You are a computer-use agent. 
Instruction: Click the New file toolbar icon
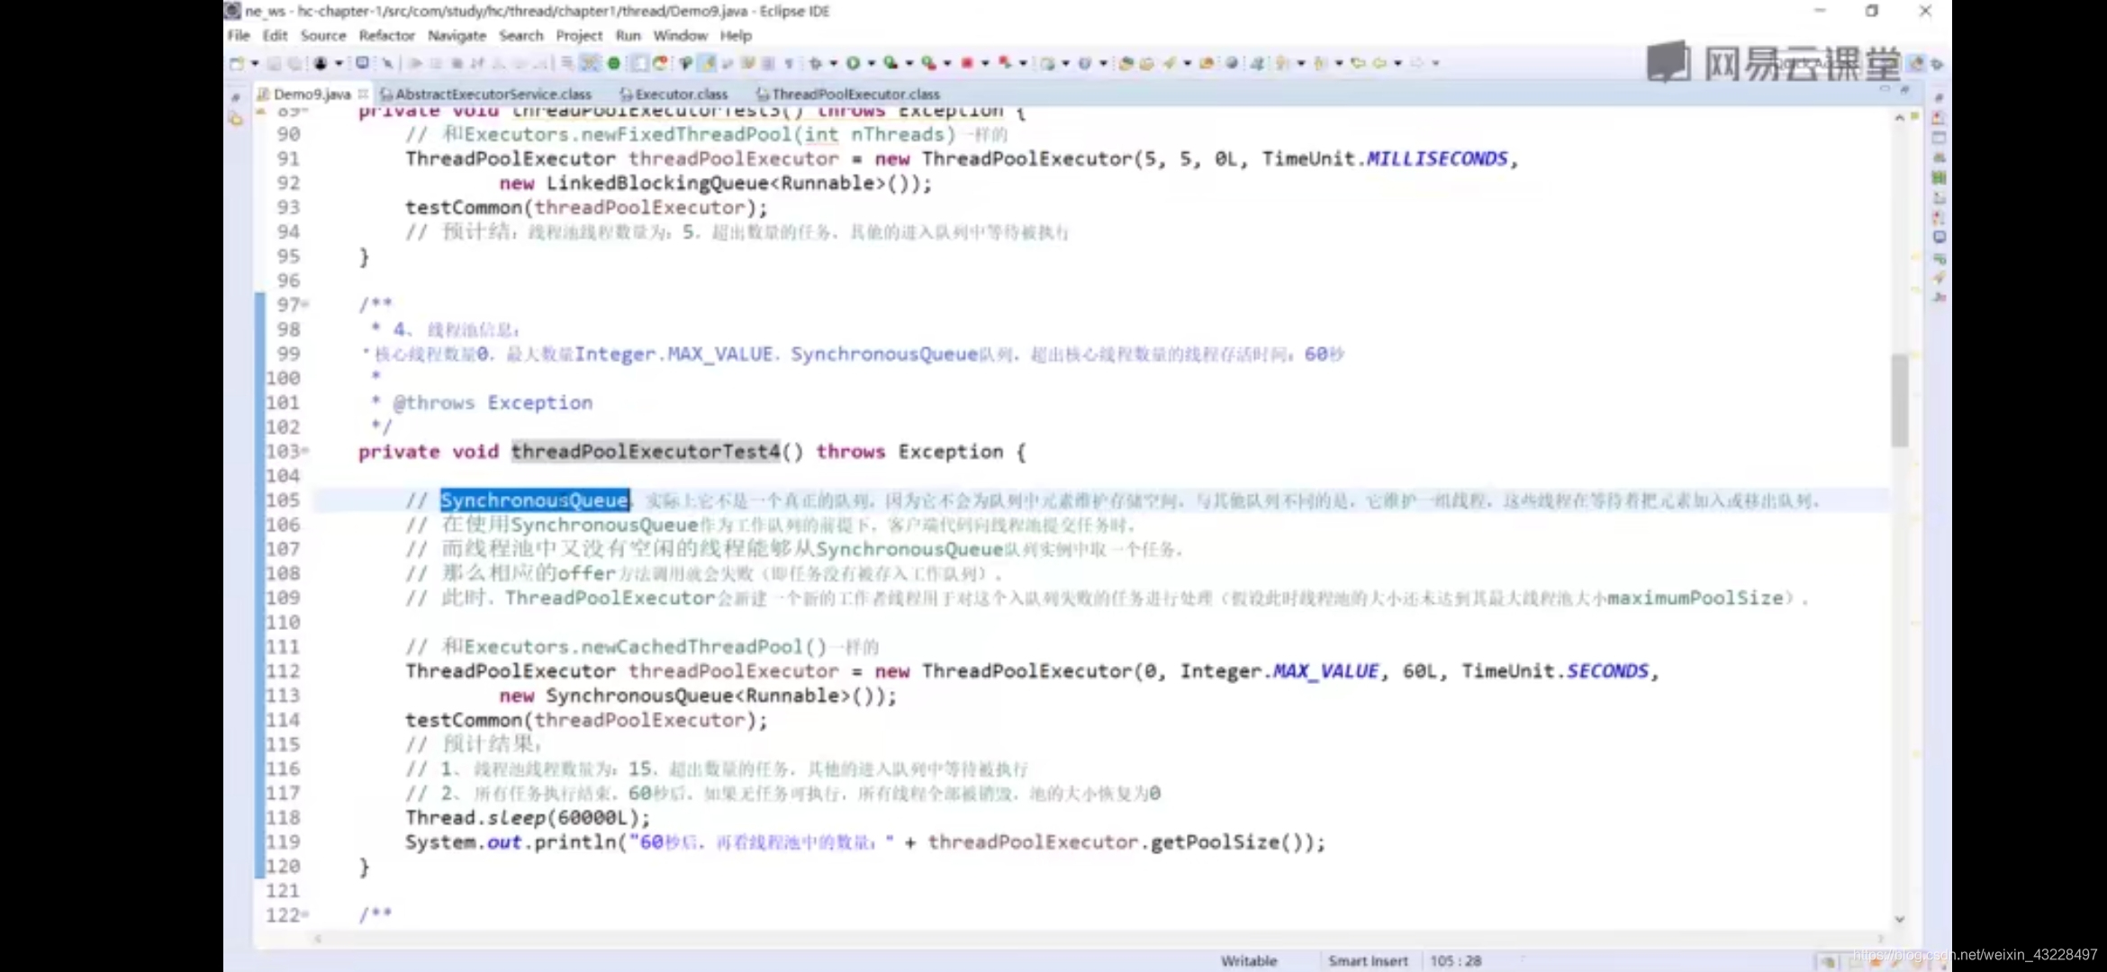[236, 63]
